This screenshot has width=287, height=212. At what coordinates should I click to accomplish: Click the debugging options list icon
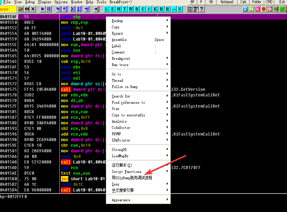[x=189, y=9]
